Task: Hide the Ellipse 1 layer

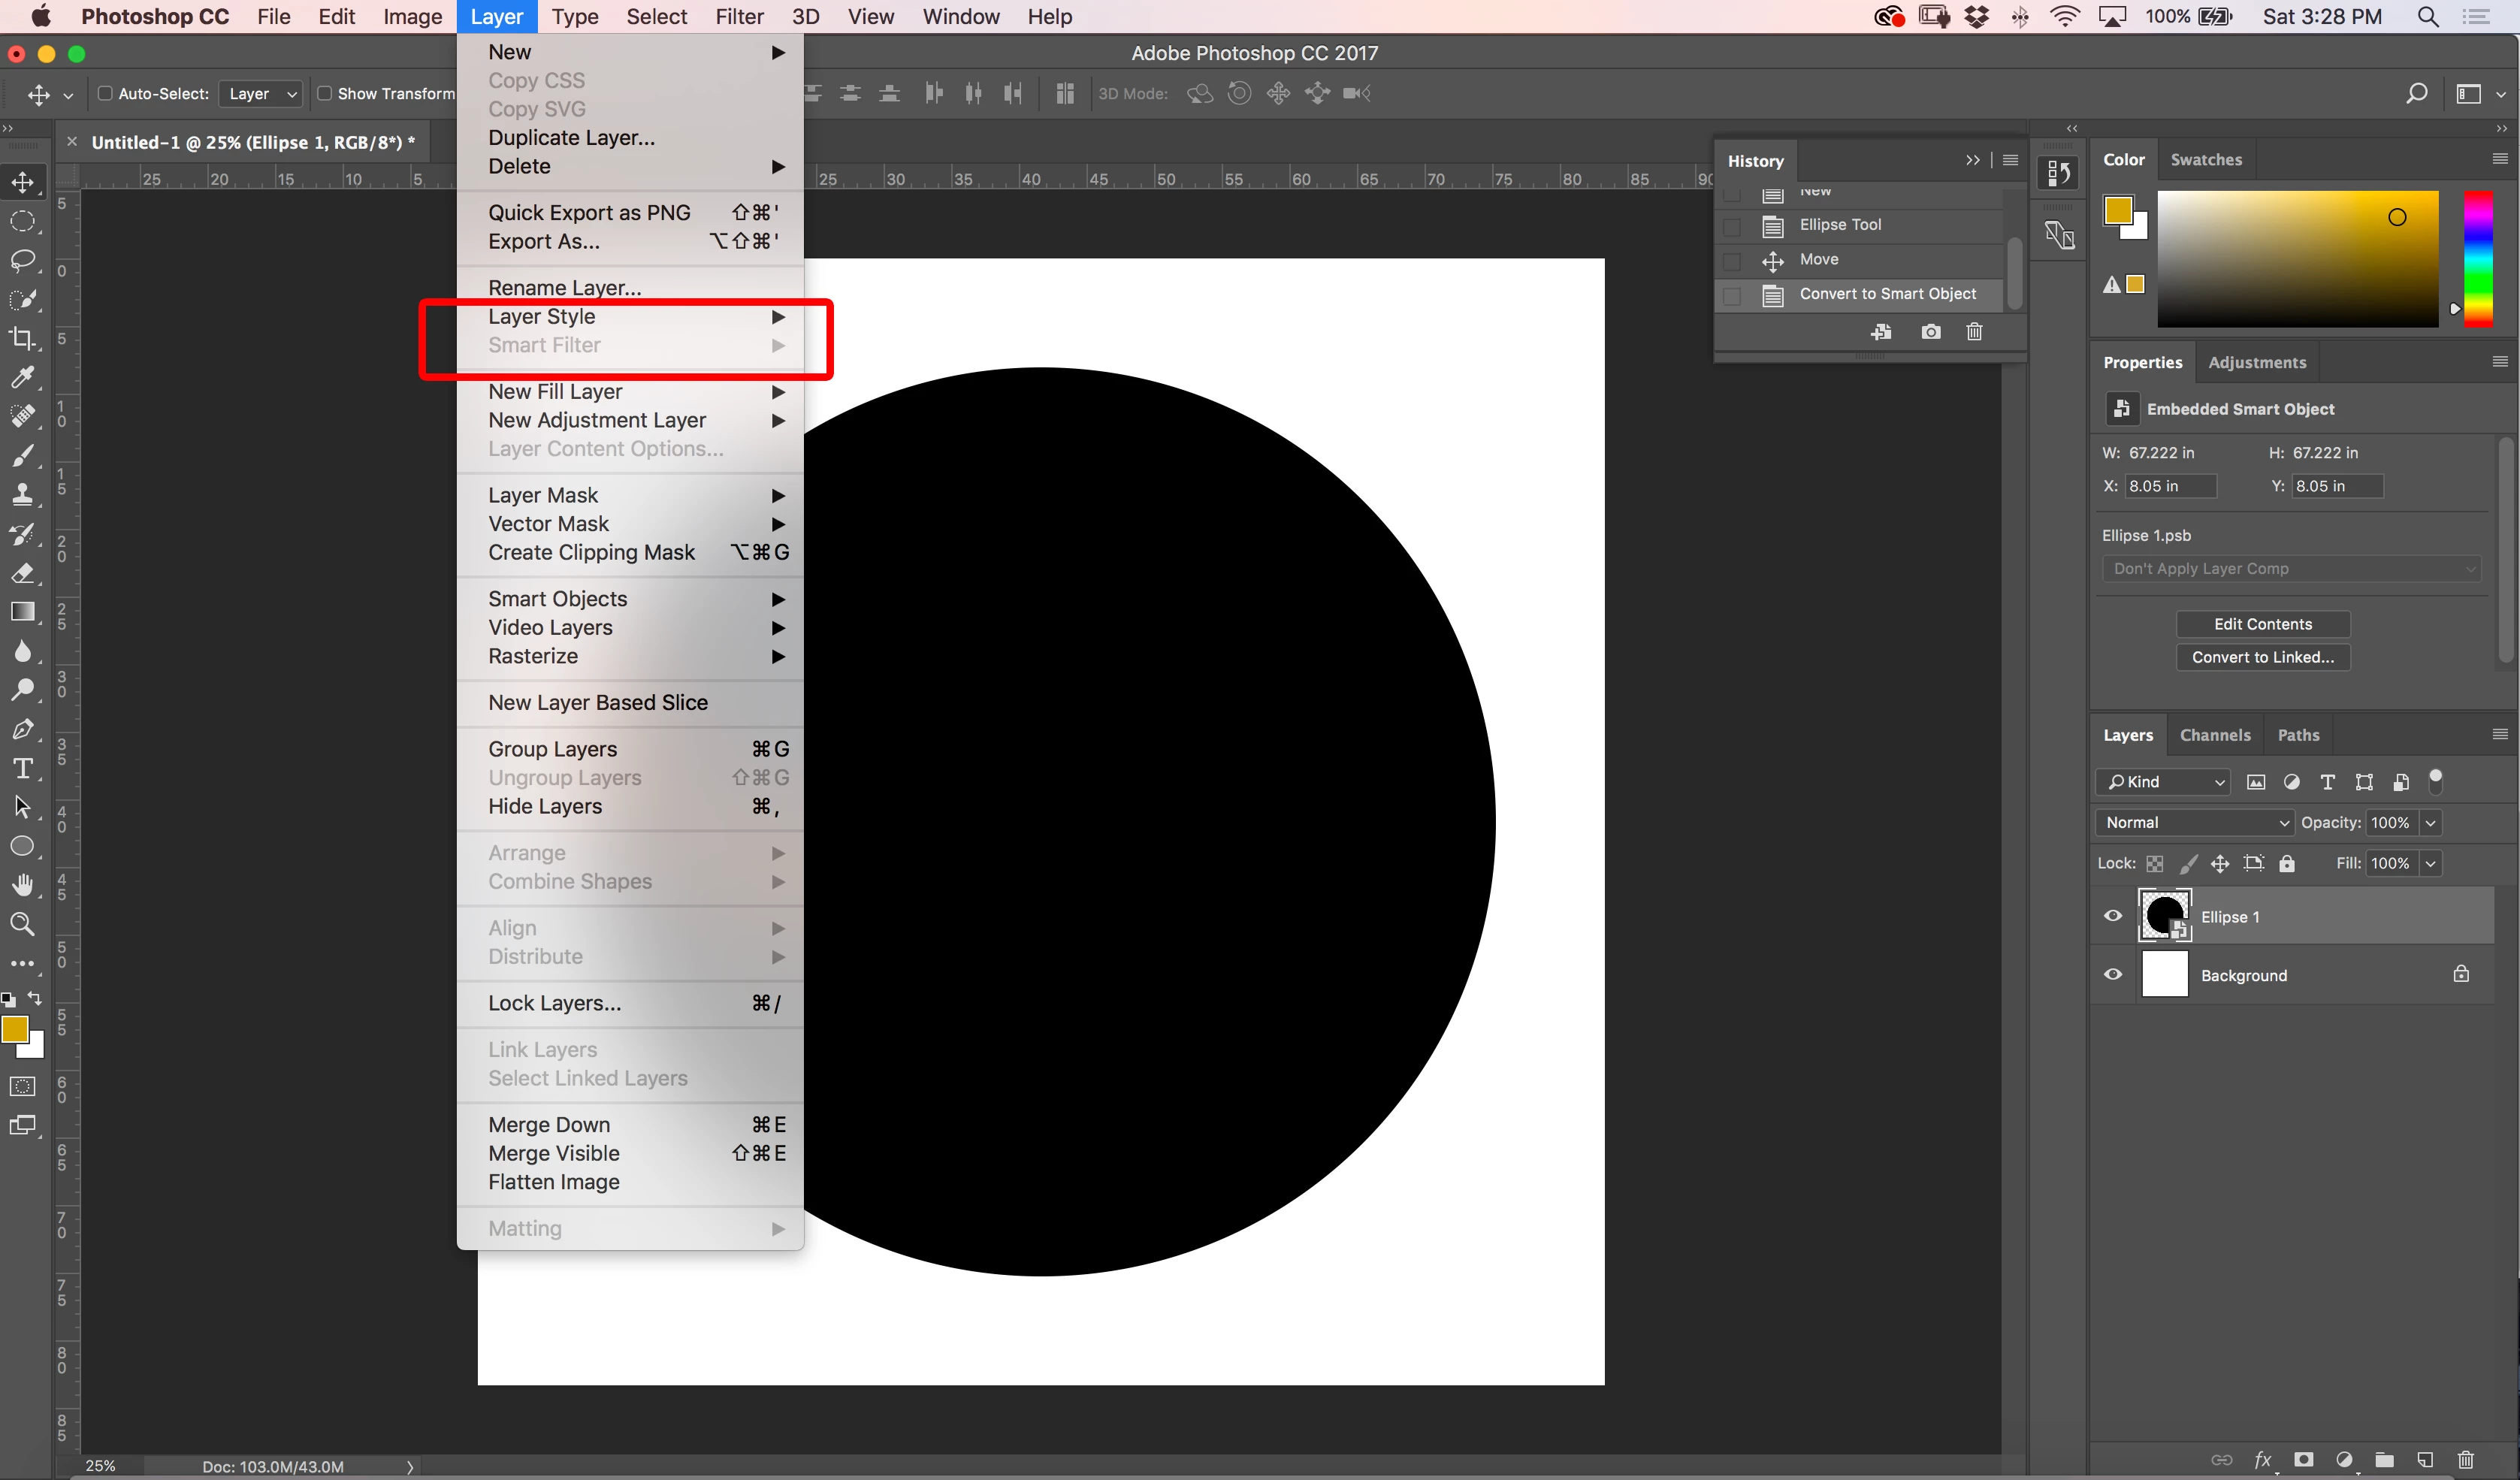Action: coord(2113,916)
